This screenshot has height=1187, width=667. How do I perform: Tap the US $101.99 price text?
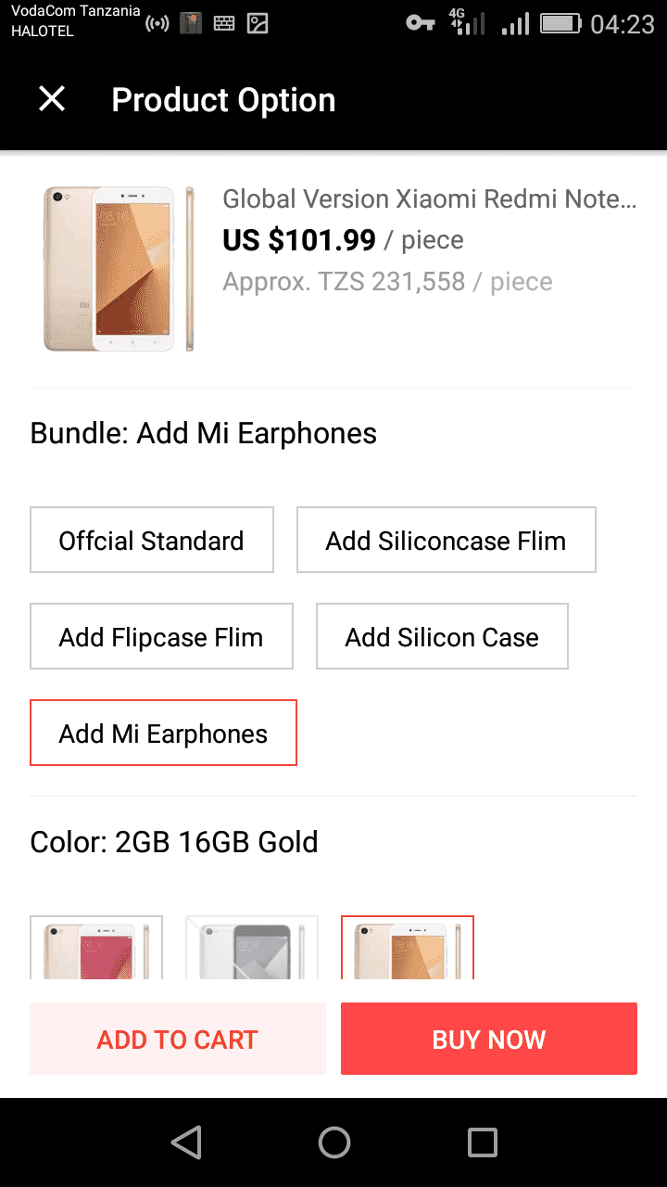(x=297, y=239)
